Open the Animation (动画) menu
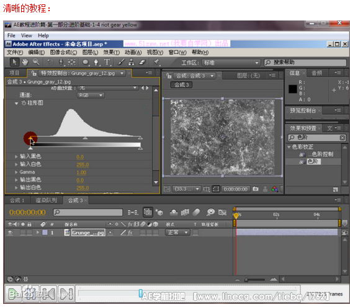This screenshot has width=350, height=307. [133, 53]
